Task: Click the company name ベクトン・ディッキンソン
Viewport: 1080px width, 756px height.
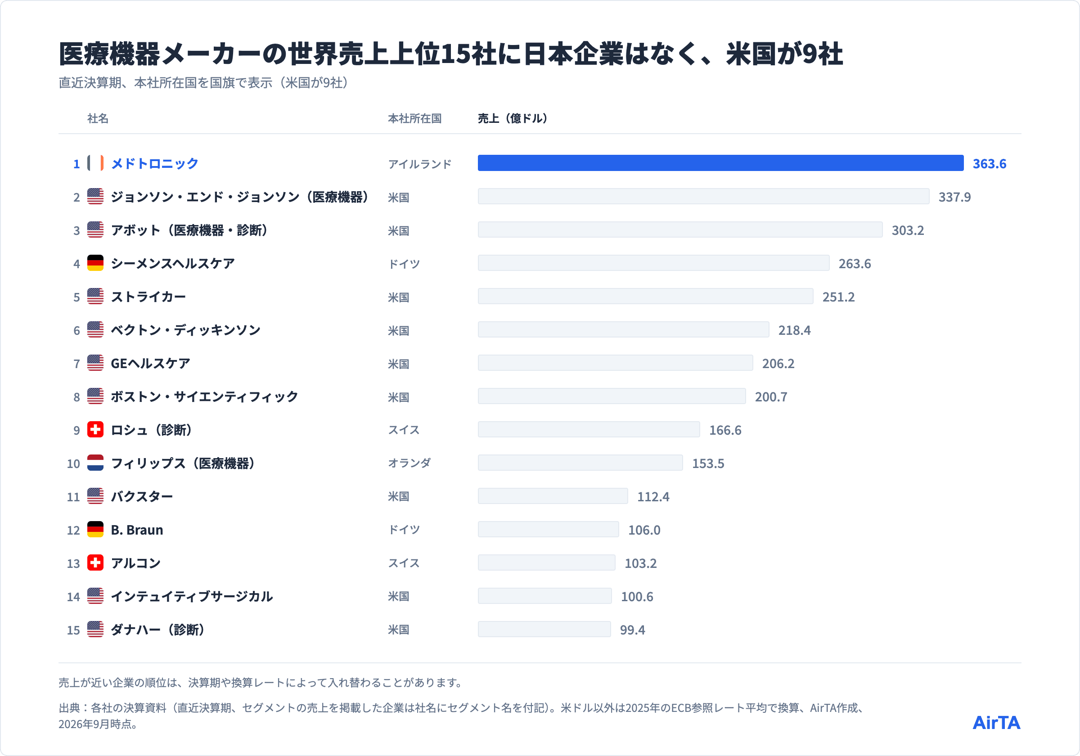Action: 186,330
